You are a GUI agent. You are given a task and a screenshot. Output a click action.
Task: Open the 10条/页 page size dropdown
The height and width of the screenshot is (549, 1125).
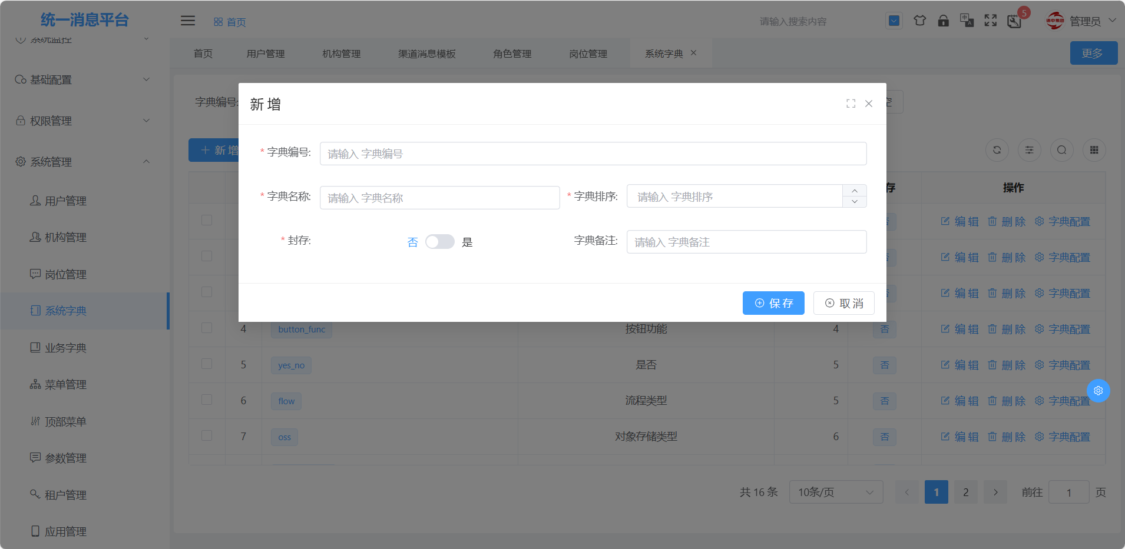point(836,492)
